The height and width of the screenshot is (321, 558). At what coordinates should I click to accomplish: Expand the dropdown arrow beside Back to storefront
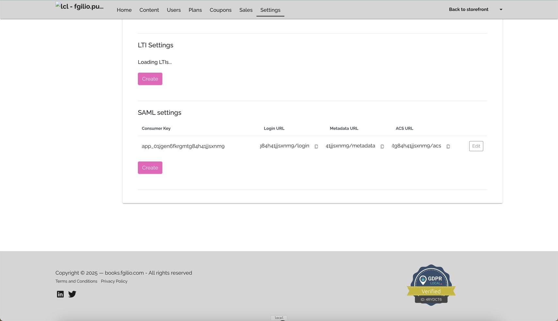click(x=501, y=9)
